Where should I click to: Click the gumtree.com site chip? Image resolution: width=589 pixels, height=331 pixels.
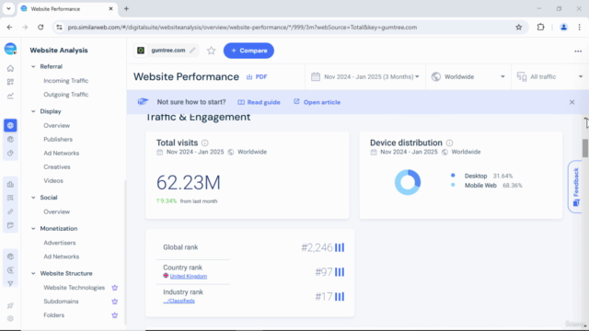[167, 51]
